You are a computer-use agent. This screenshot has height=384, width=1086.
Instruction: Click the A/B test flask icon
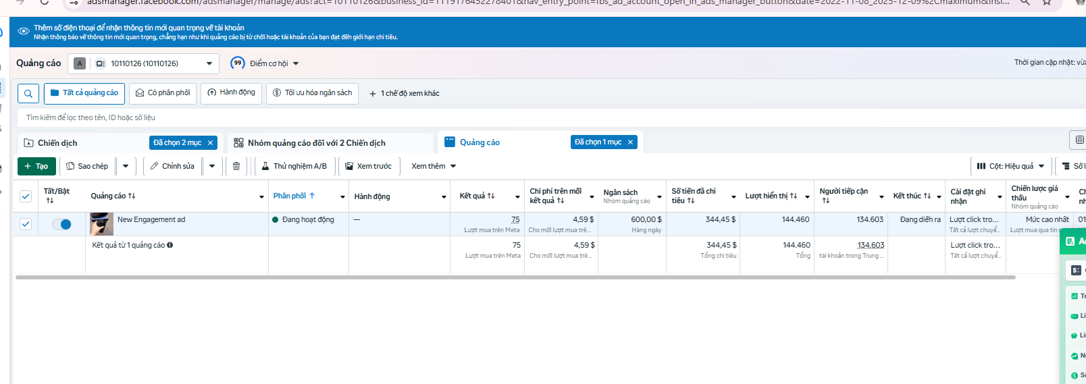point(266,166)
